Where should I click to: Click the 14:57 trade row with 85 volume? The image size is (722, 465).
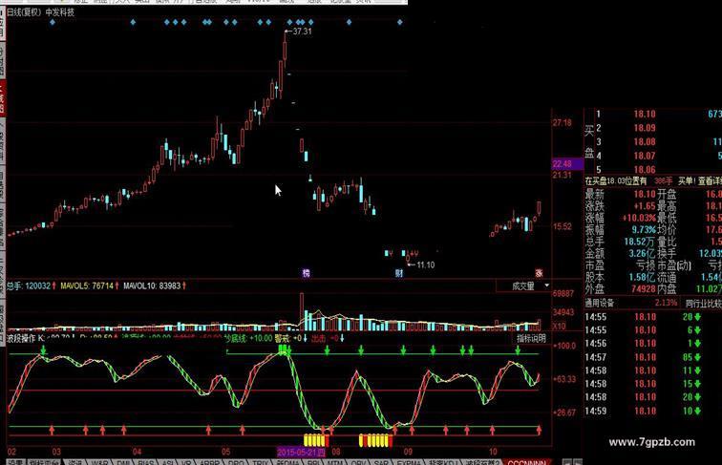[644, 357]
